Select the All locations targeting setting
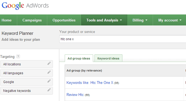This screenshot has height=101, width=186. tap(27, 64)
